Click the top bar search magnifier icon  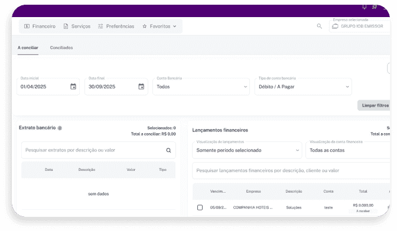[320, 27]
